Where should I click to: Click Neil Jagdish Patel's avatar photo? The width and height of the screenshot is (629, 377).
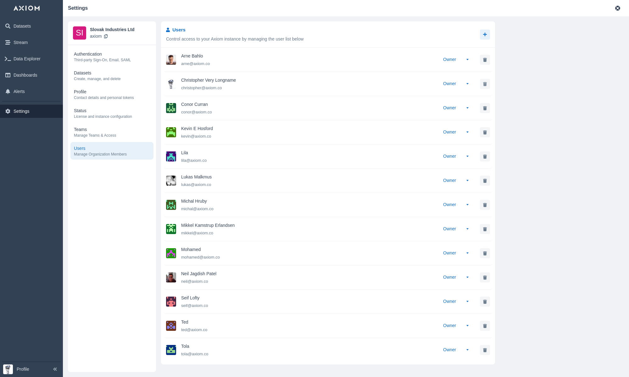point(171,277)
